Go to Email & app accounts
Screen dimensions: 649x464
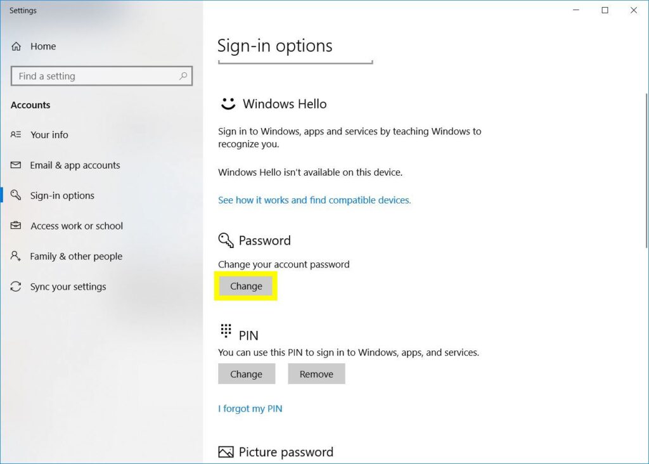(x=75, y=165)
